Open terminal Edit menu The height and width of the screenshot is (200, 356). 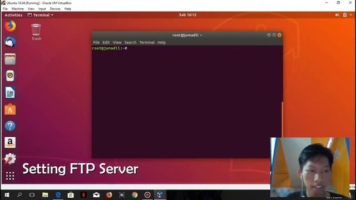click(x=106, y=42)
